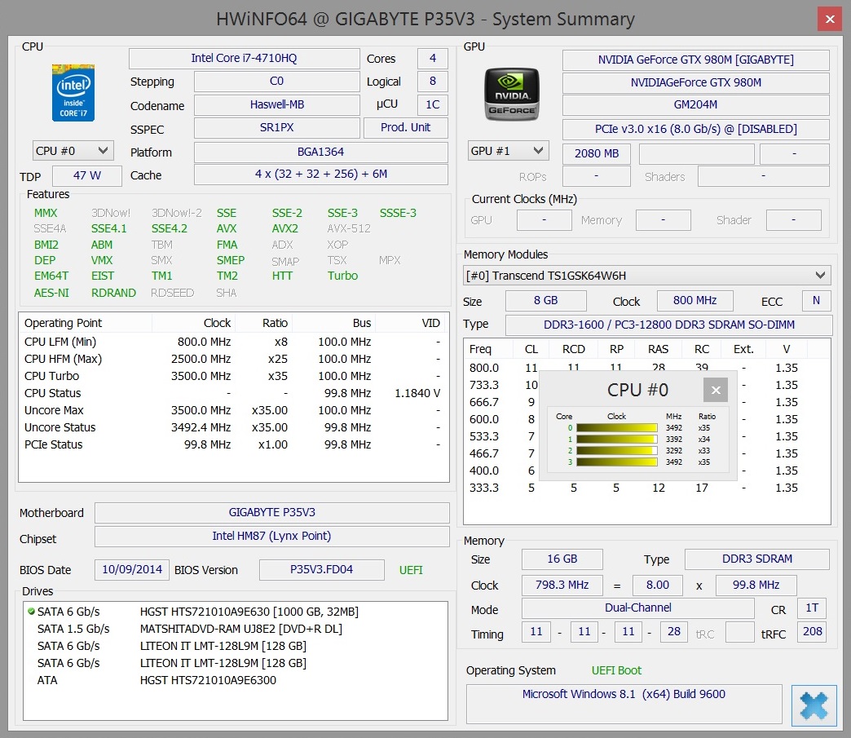Click the Core 1 clock bar
This screenshot has height=738, width=851.
pyautogui.click(x=616, y=440)
